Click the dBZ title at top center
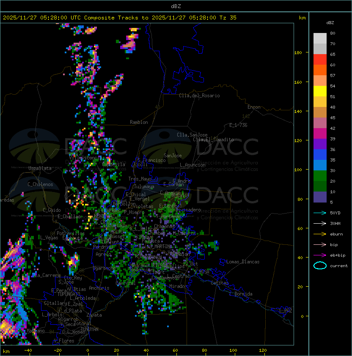352x356 pixels. (176, 6)
